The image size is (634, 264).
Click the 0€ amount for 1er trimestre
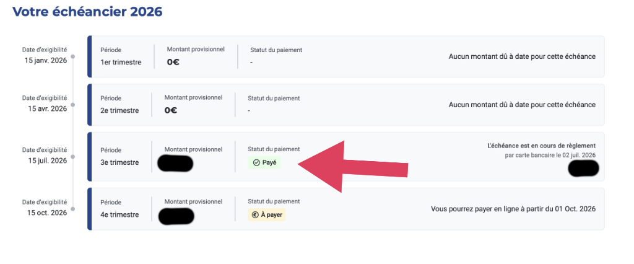coord(172,62)
